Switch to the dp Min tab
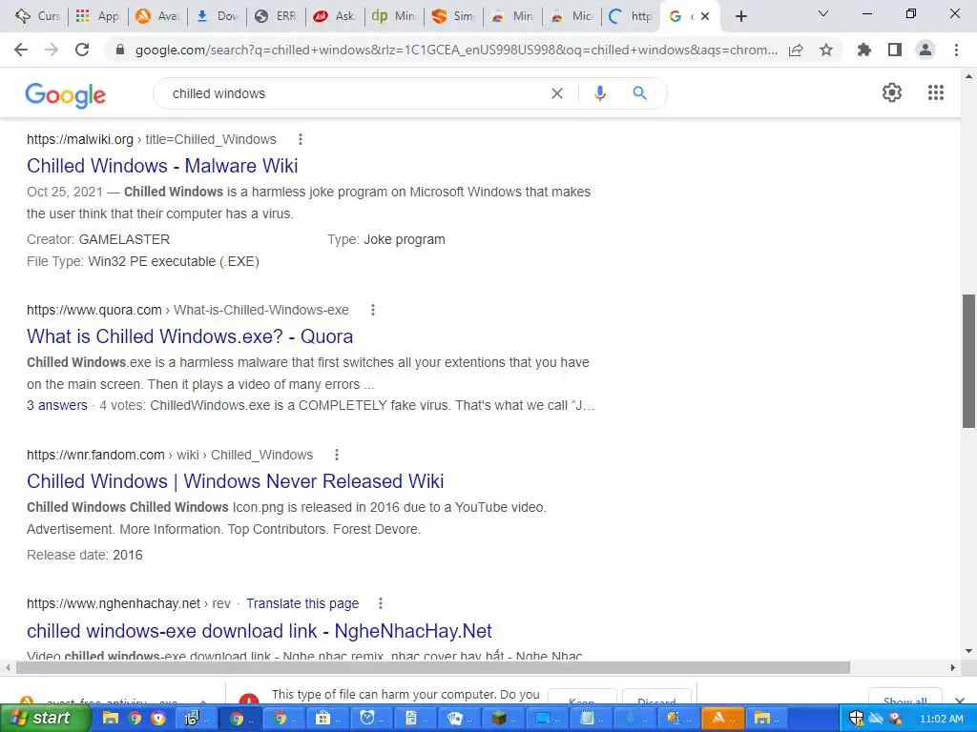 [x=394, y=16]
